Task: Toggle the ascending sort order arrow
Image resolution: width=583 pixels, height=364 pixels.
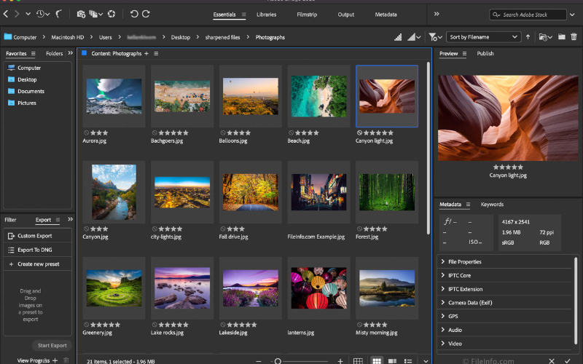Action: (528, 37)
